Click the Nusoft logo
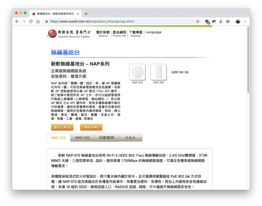262x206 pixels. (69, 34)
